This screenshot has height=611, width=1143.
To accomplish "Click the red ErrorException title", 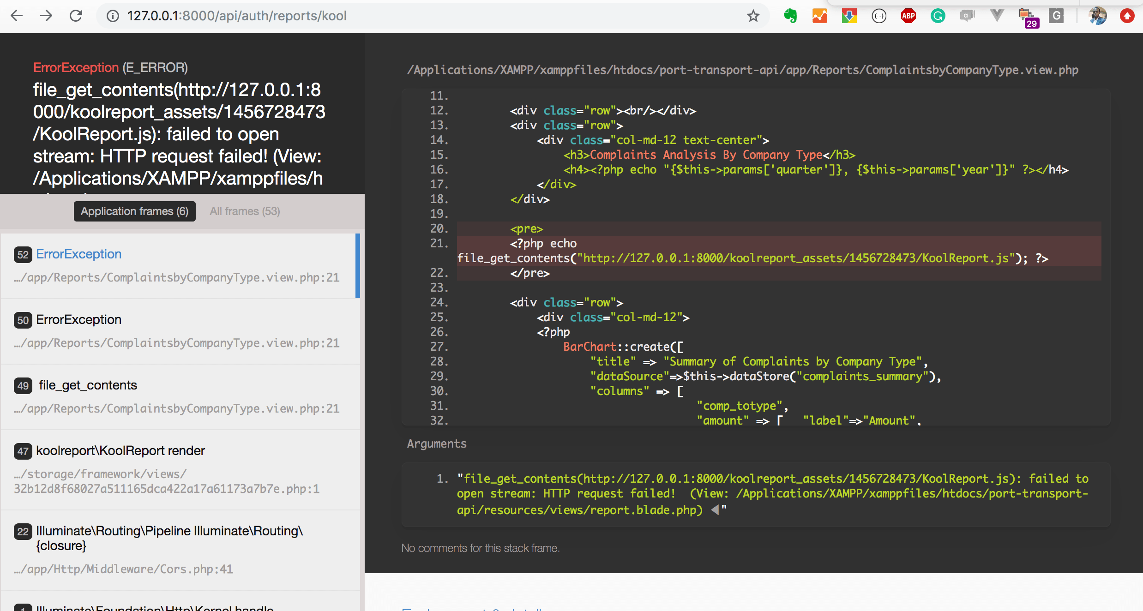I will tap(76, 68).
